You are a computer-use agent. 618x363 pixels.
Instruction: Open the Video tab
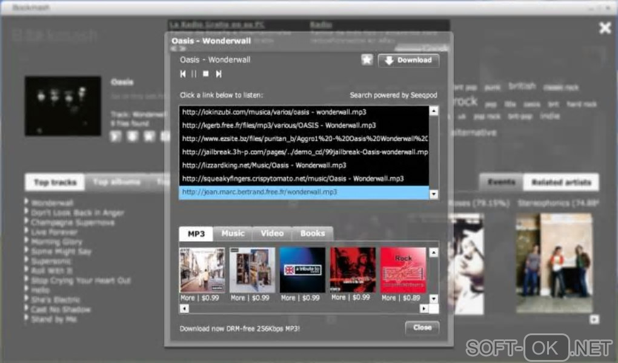click(x=272, y=234)
